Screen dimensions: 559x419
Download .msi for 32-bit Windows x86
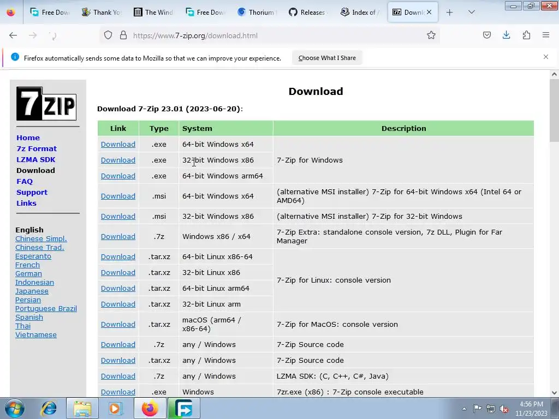tap(118, 216)
